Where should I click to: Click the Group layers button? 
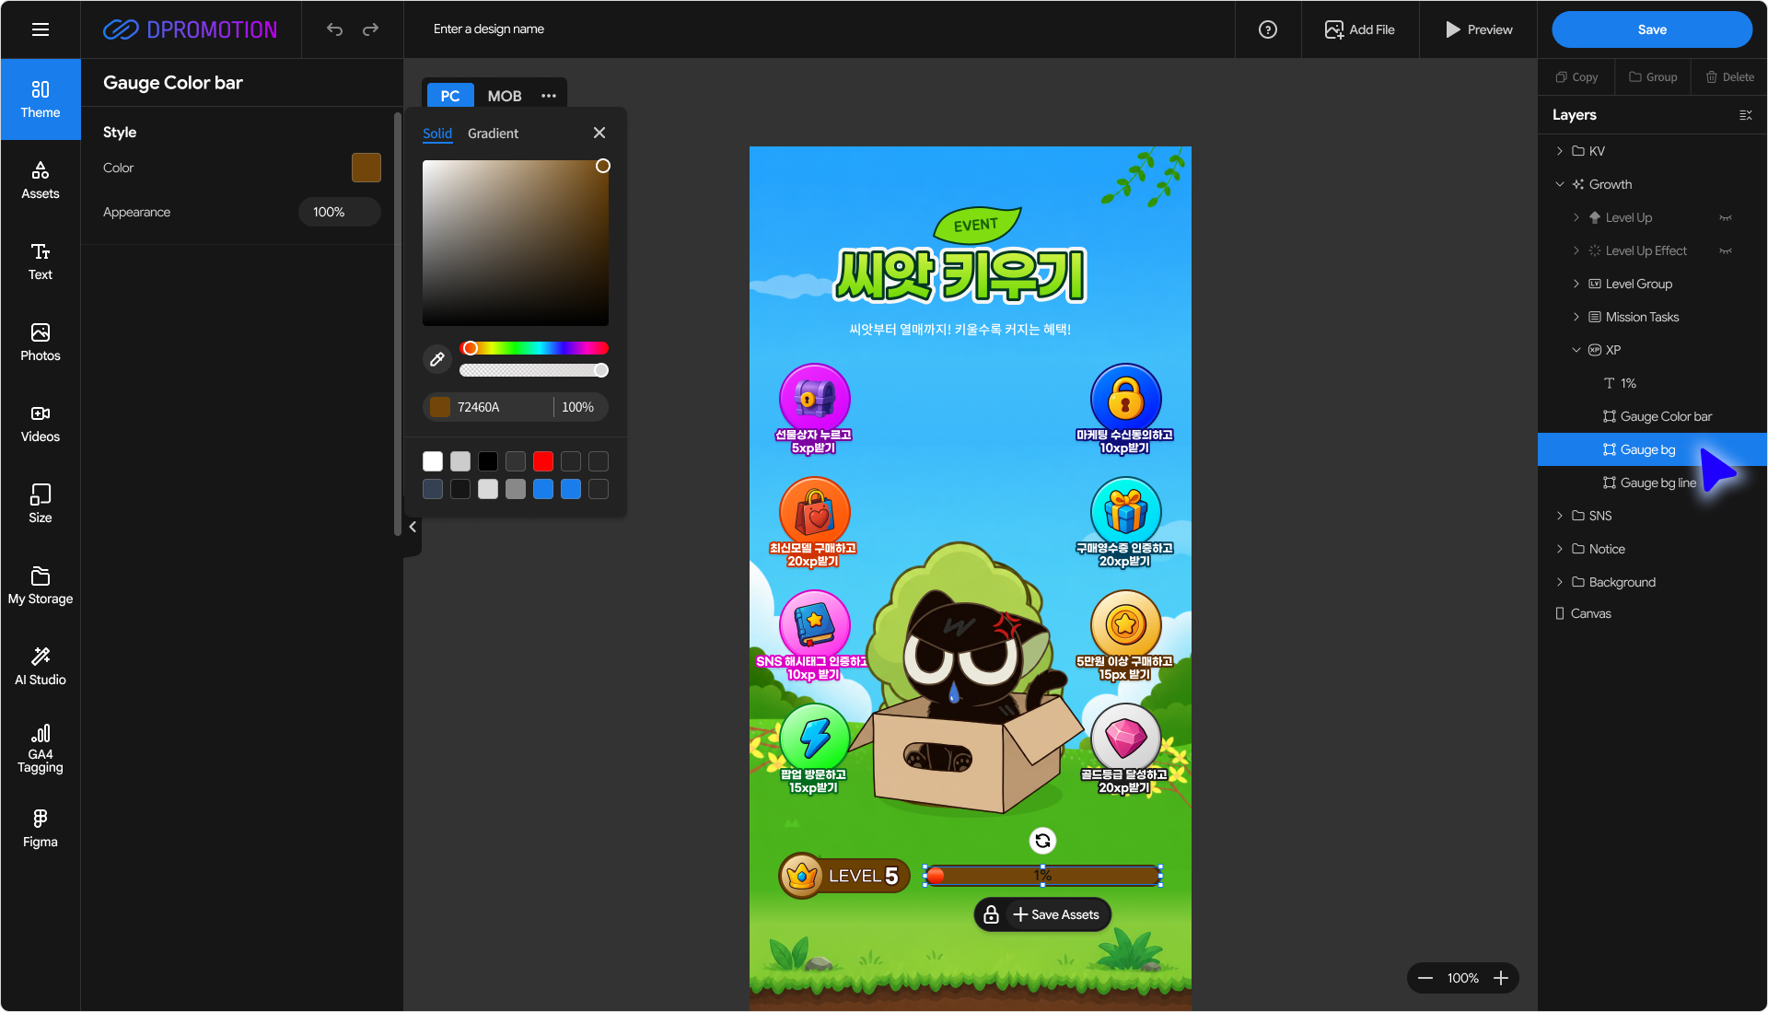[1653, 77]
